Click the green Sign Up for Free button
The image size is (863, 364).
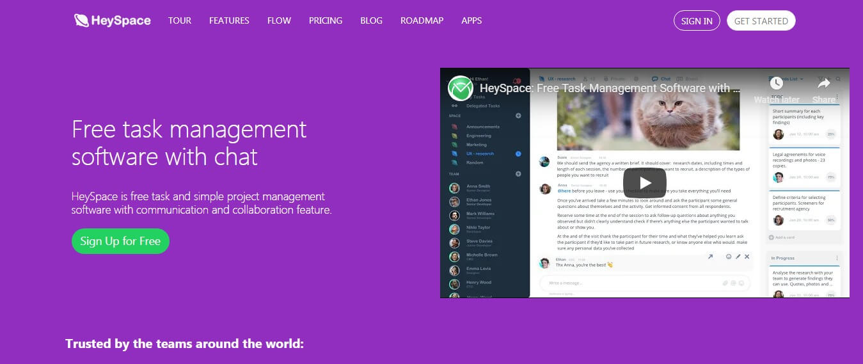[x=120, y=241]
